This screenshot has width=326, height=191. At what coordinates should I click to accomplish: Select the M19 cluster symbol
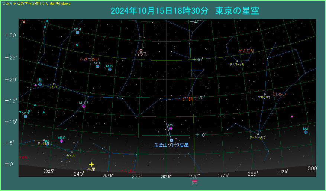[25, 117]
